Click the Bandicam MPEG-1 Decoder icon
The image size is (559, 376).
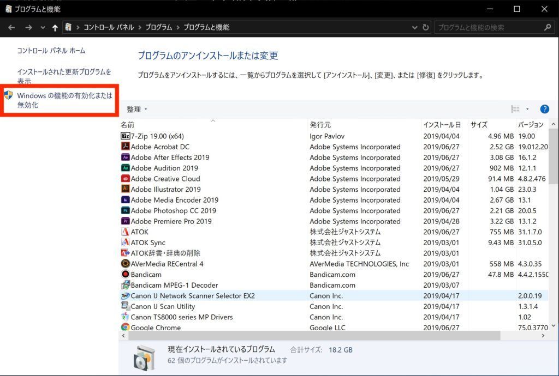tap(125, 285)
